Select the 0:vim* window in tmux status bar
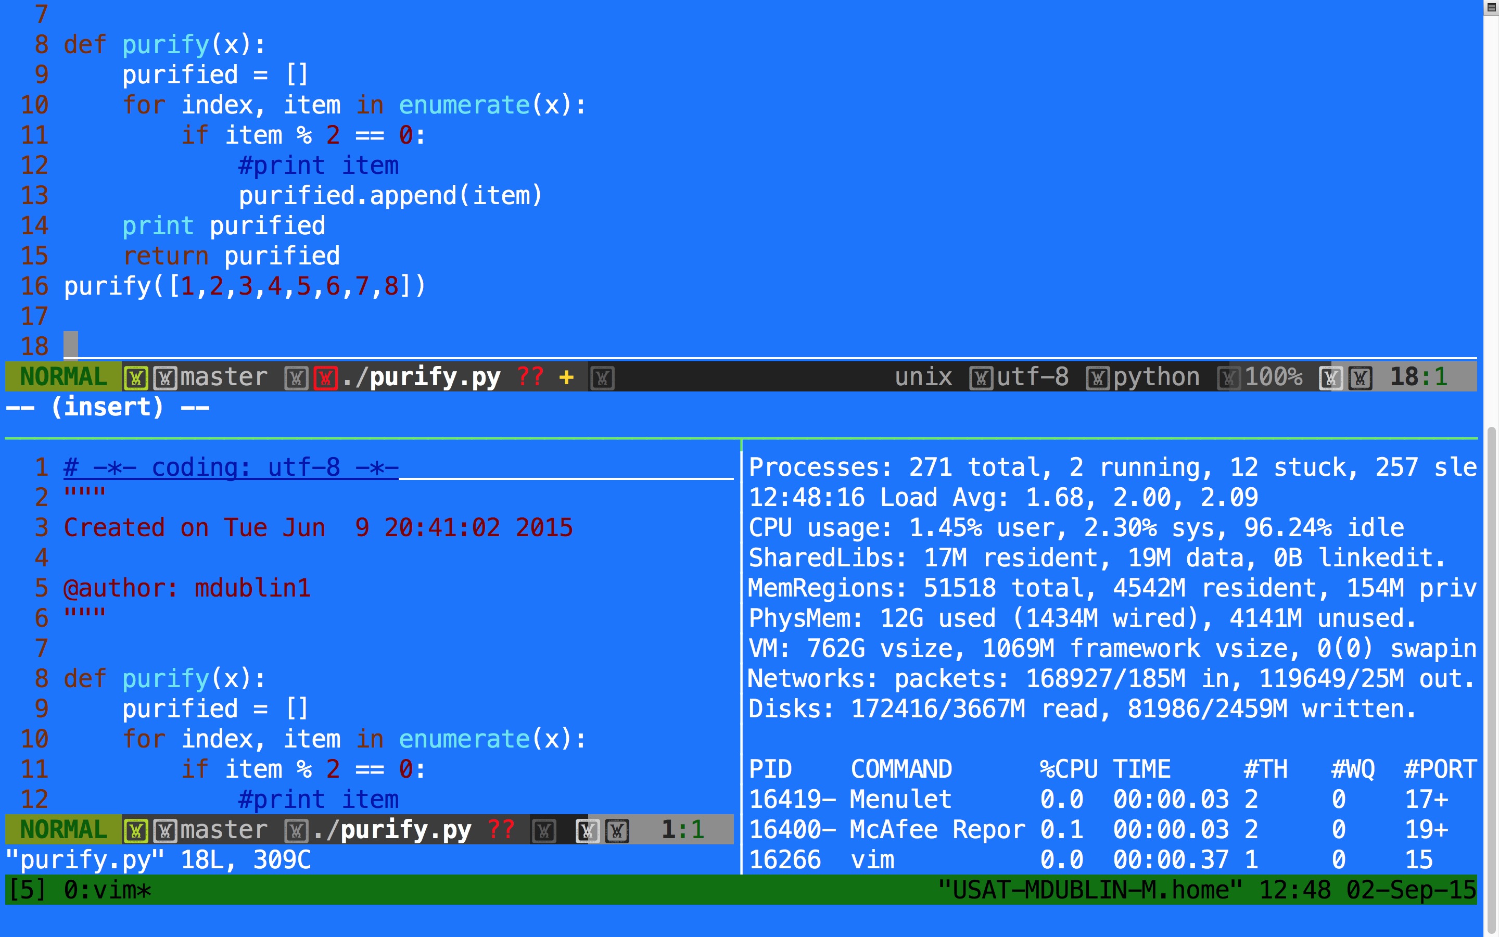This screenshot has height=937, width=1499. coord(107,891)
